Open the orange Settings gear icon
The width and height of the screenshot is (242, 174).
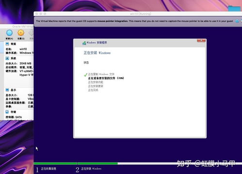21,33
